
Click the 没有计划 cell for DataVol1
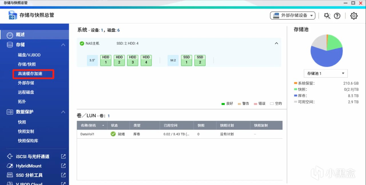227,134
